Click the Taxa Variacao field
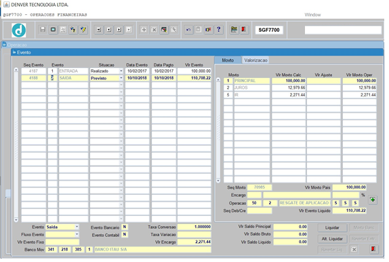Viewport: 389px width, 262px height. (194, 234)
